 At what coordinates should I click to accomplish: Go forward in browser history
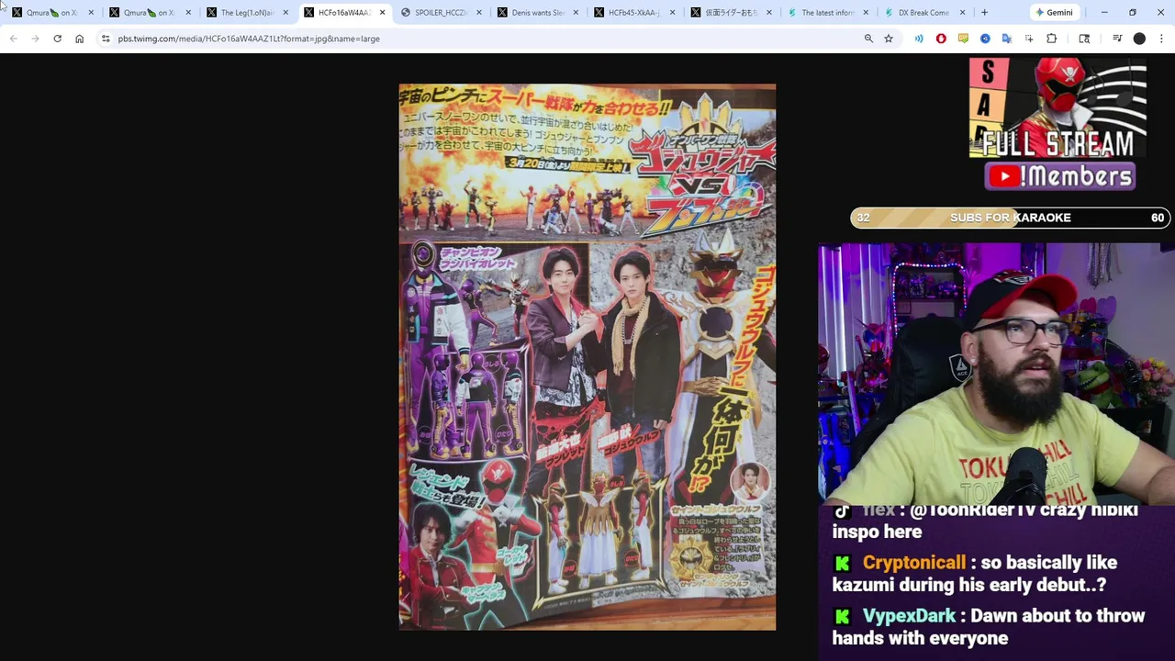(35, 39)
